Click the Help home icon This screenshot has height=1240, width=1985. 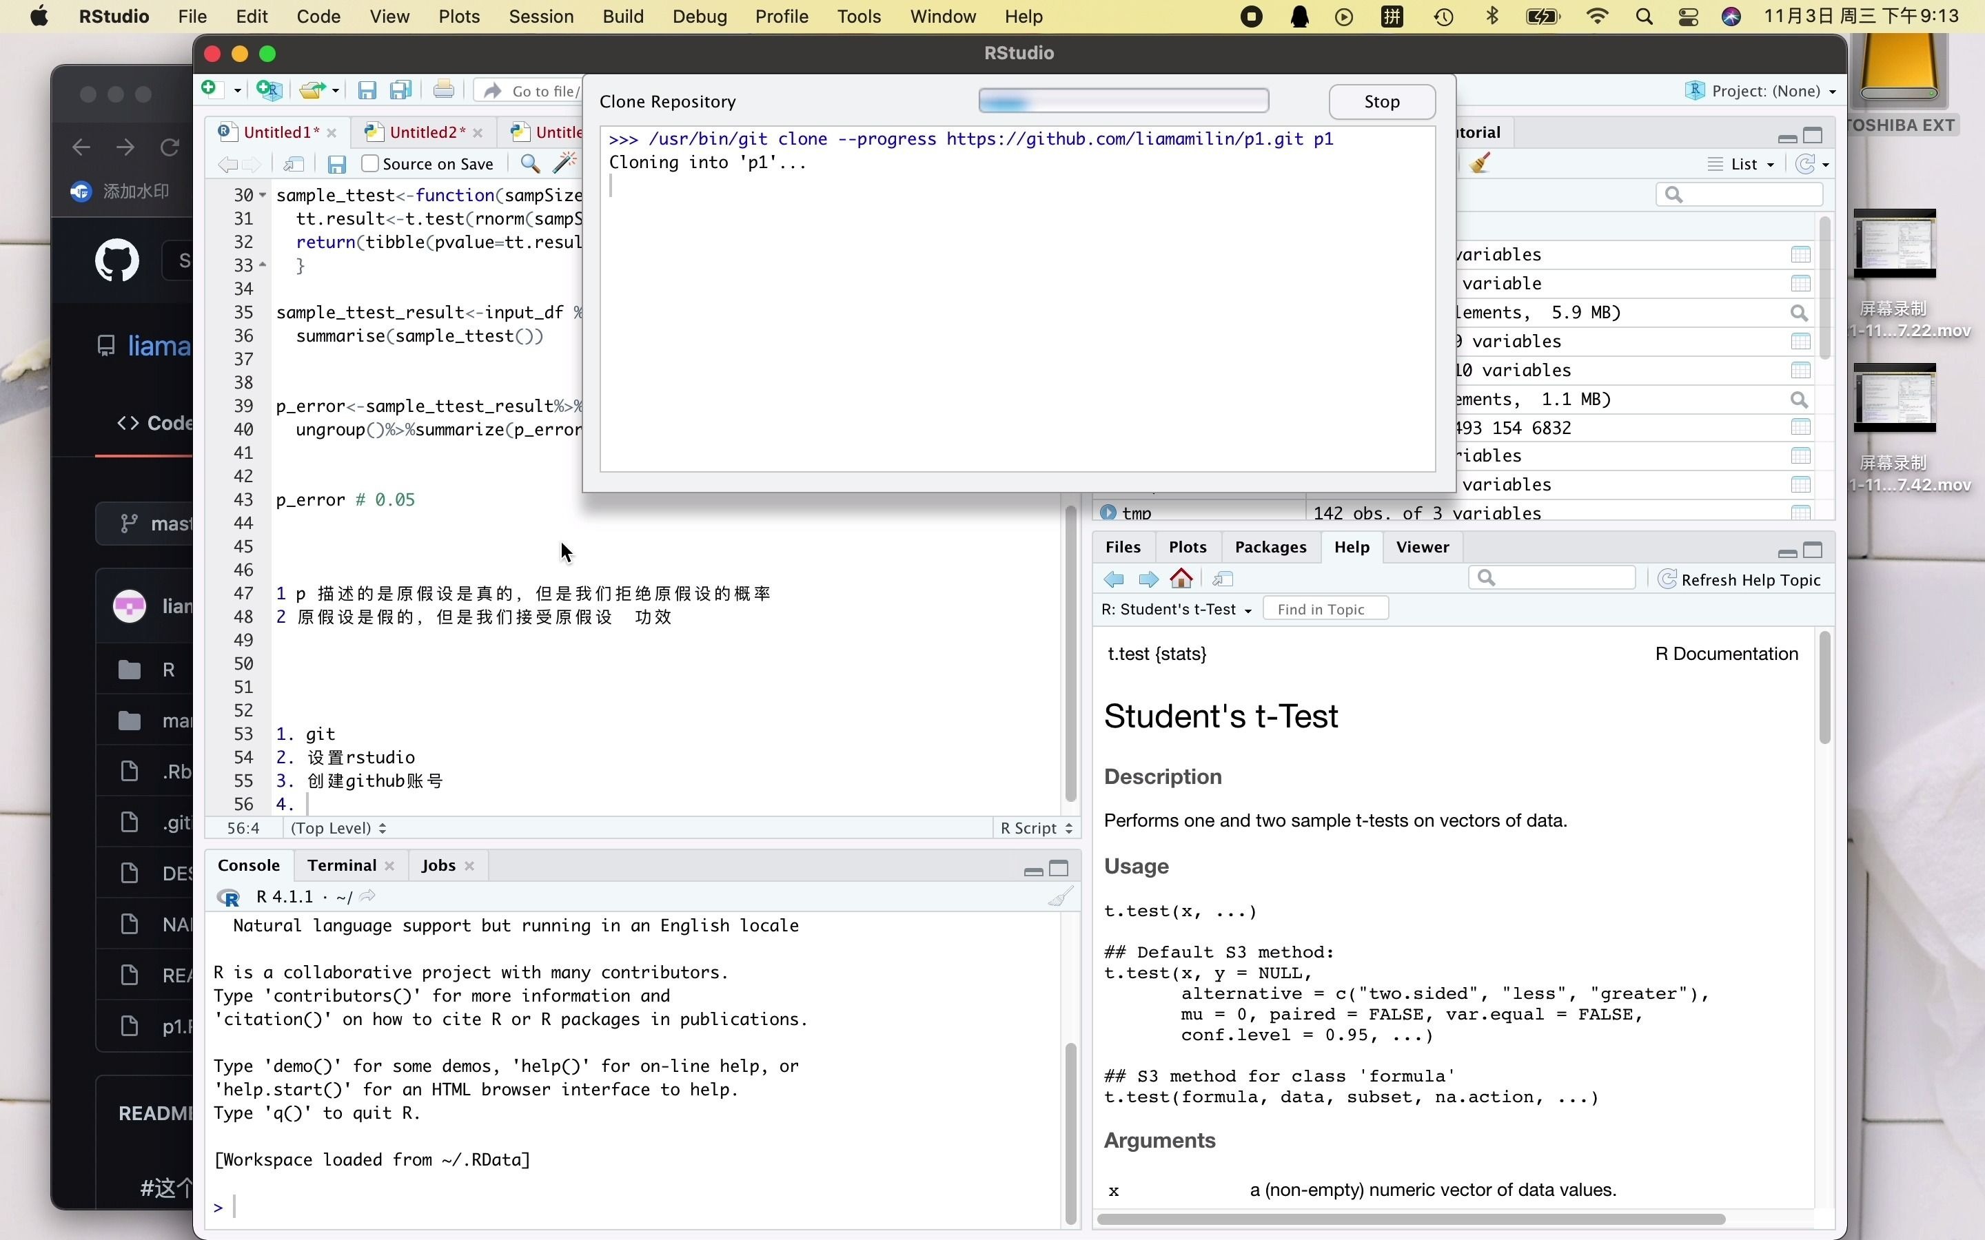[x=1181, y=579]
